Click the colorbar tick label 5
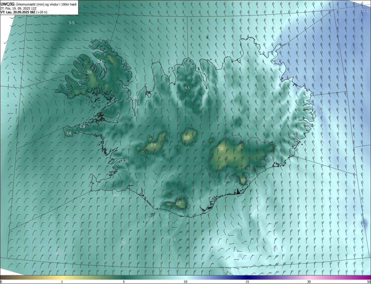 tap(124, 282)
